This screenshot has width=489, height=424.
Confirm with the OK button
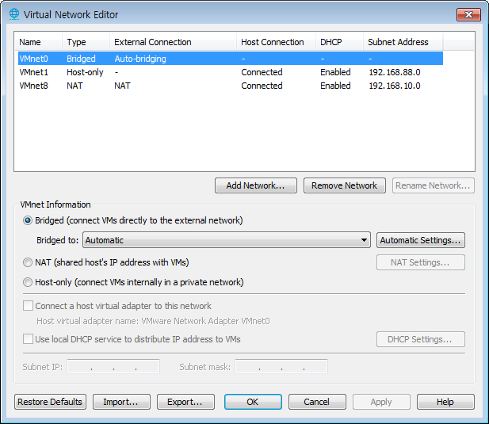coord(253,402)
